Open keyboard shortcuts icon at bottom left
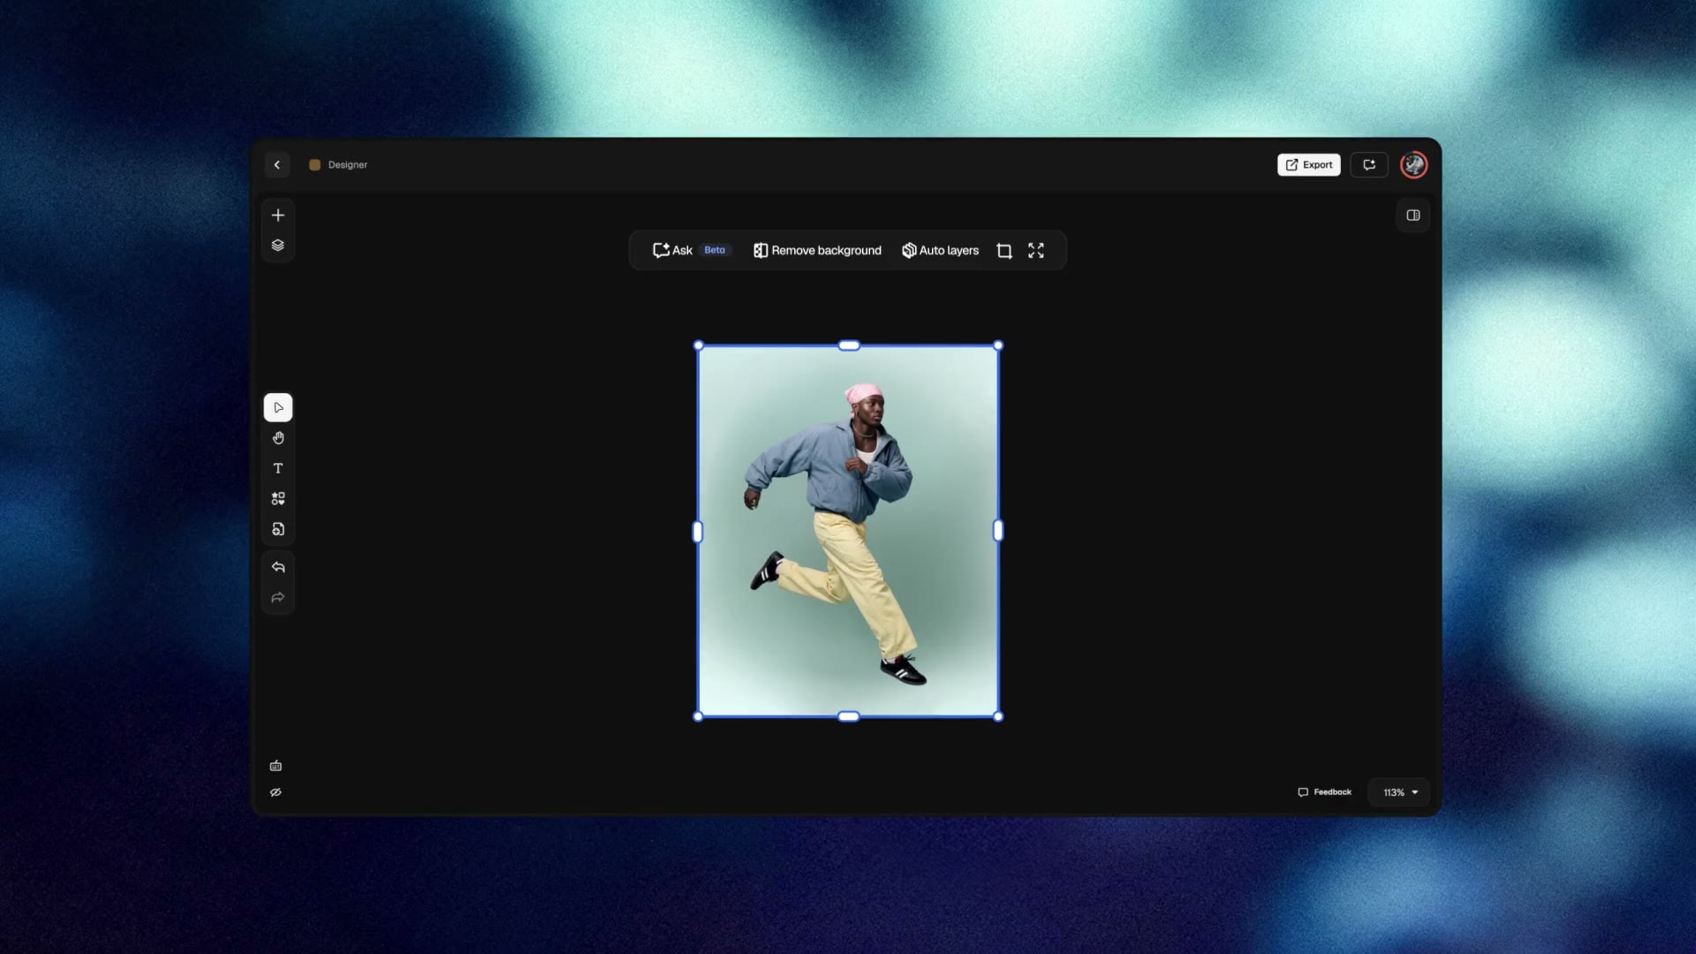 pyautogui.click(x=276, y=766)
